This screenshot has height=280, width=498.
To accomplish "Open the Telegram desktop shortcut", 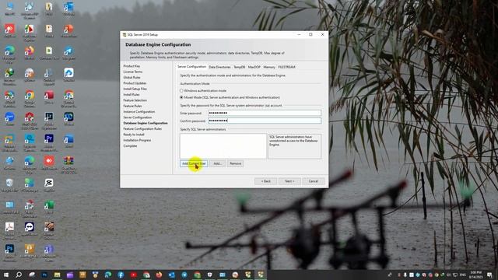I will pyautogui.click(x=68, y=53).
